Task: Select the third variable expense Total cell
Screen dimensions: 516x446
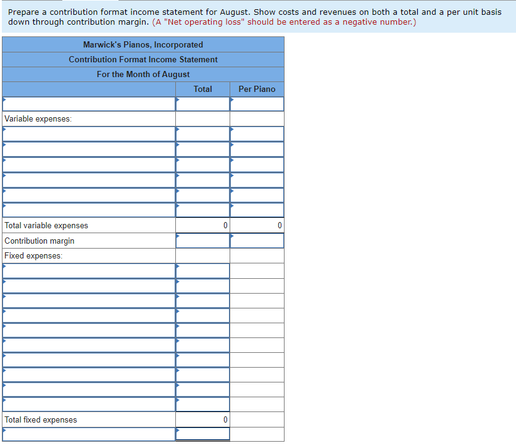Action: (x=202, y=165)
